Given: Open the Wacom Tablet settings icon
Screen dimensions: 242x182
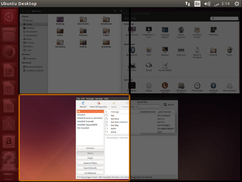Looking at the screenshot, I should (165, 65).
